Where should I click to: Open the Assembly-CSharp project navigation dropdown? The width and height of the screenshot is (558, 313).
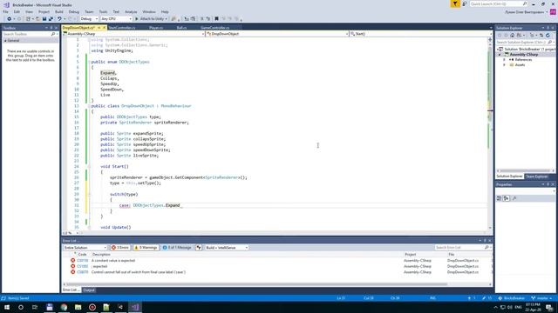coord(133,34)
